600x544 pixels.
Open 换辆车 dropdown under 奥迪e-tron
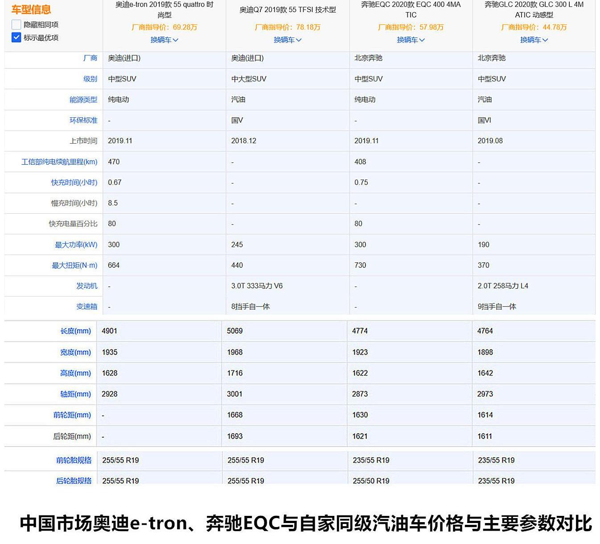(x=164, y=40)
